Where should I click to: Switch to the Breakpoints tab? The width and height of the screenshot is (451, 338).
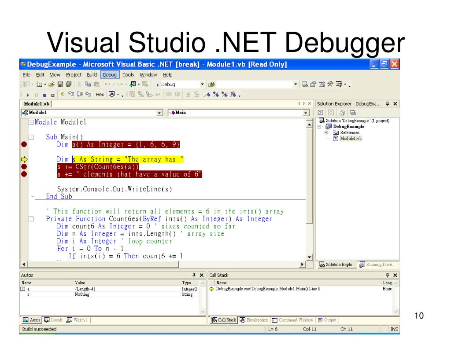[254, 320]
